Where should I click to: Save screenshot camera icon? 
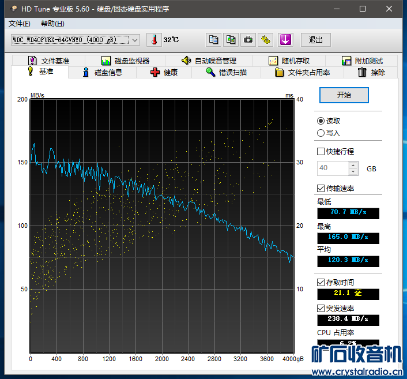(248, 40)
